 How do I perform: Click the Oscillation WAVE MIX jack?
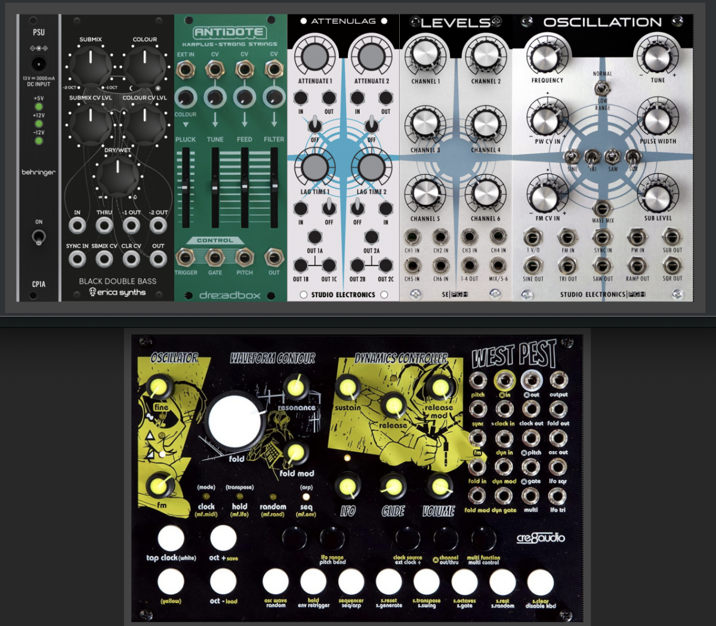click(602, 209)
